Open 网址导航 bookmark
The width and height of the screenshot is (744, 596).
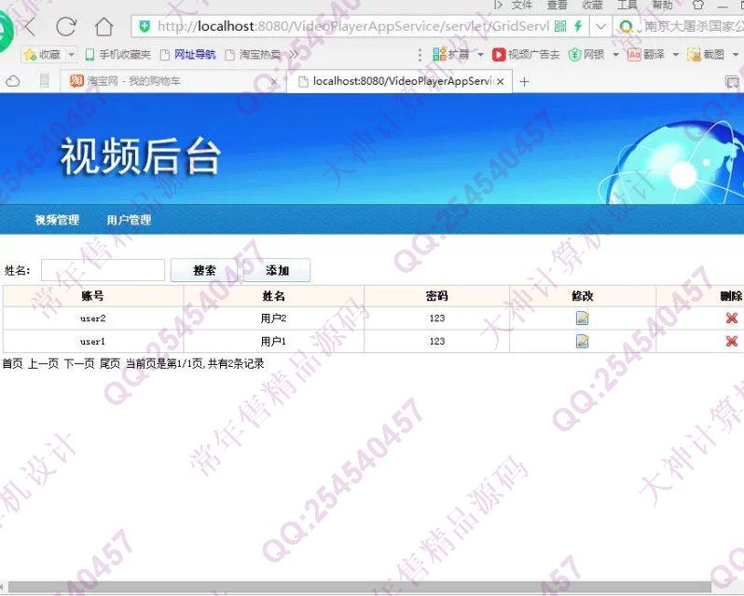(188, 55)
